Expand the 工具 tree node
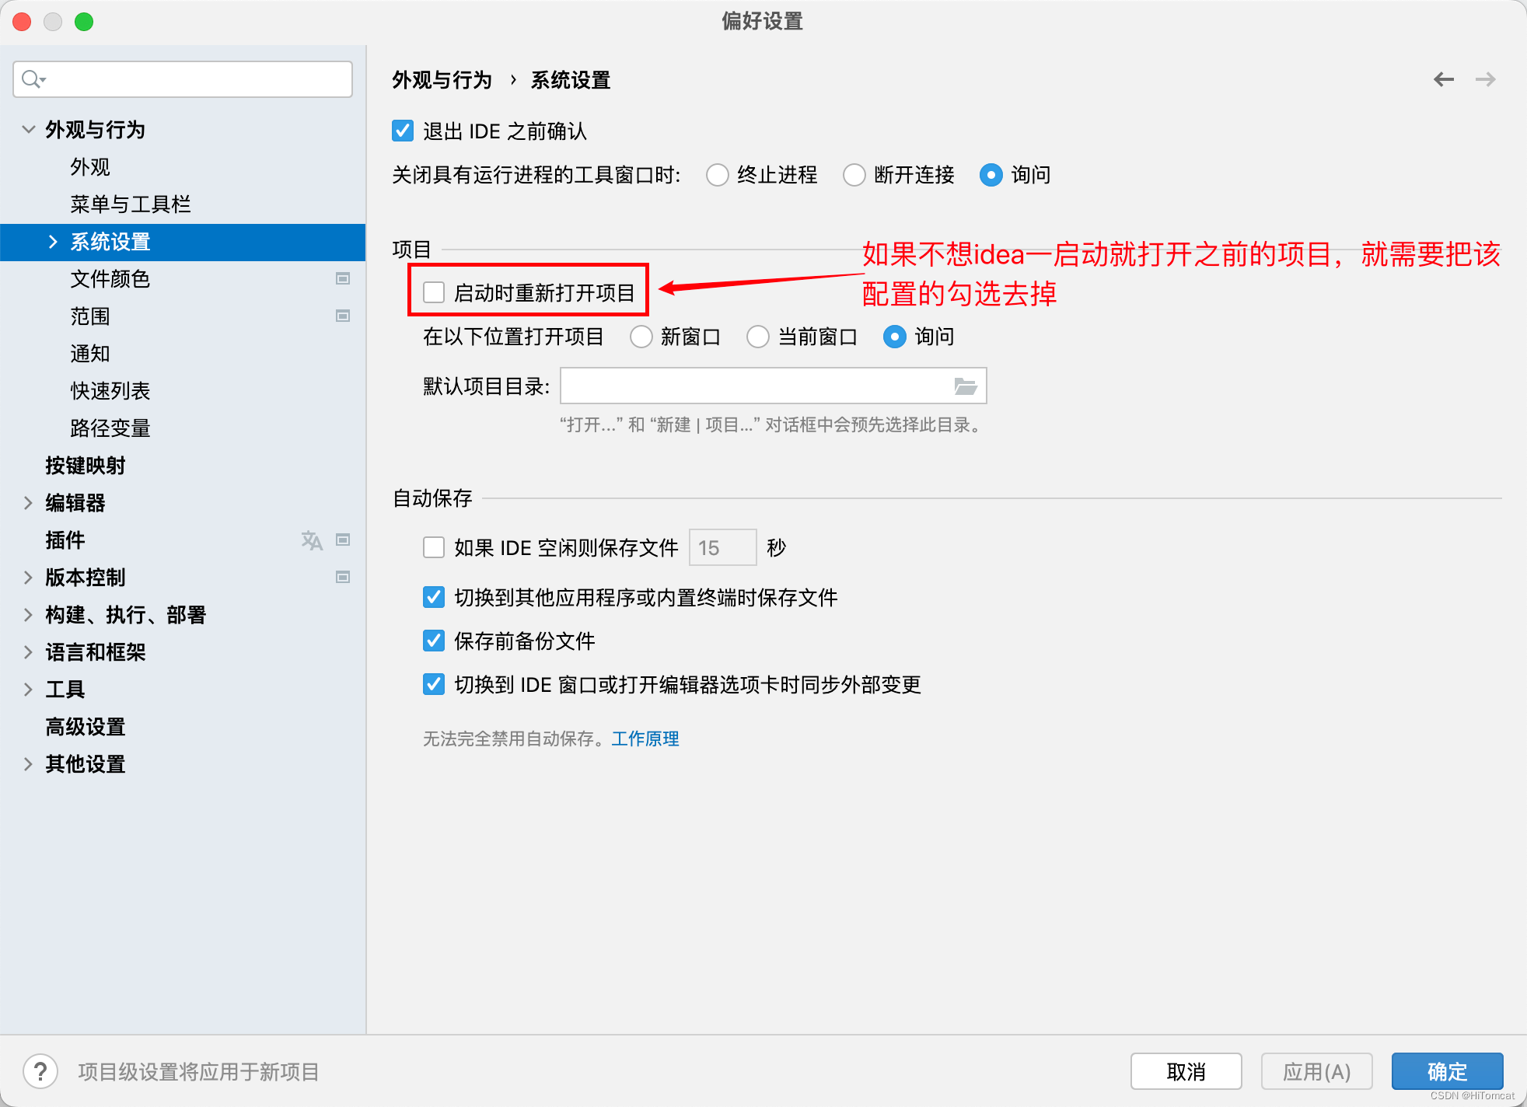The image size is (1527, 1107). pos(29,690)
